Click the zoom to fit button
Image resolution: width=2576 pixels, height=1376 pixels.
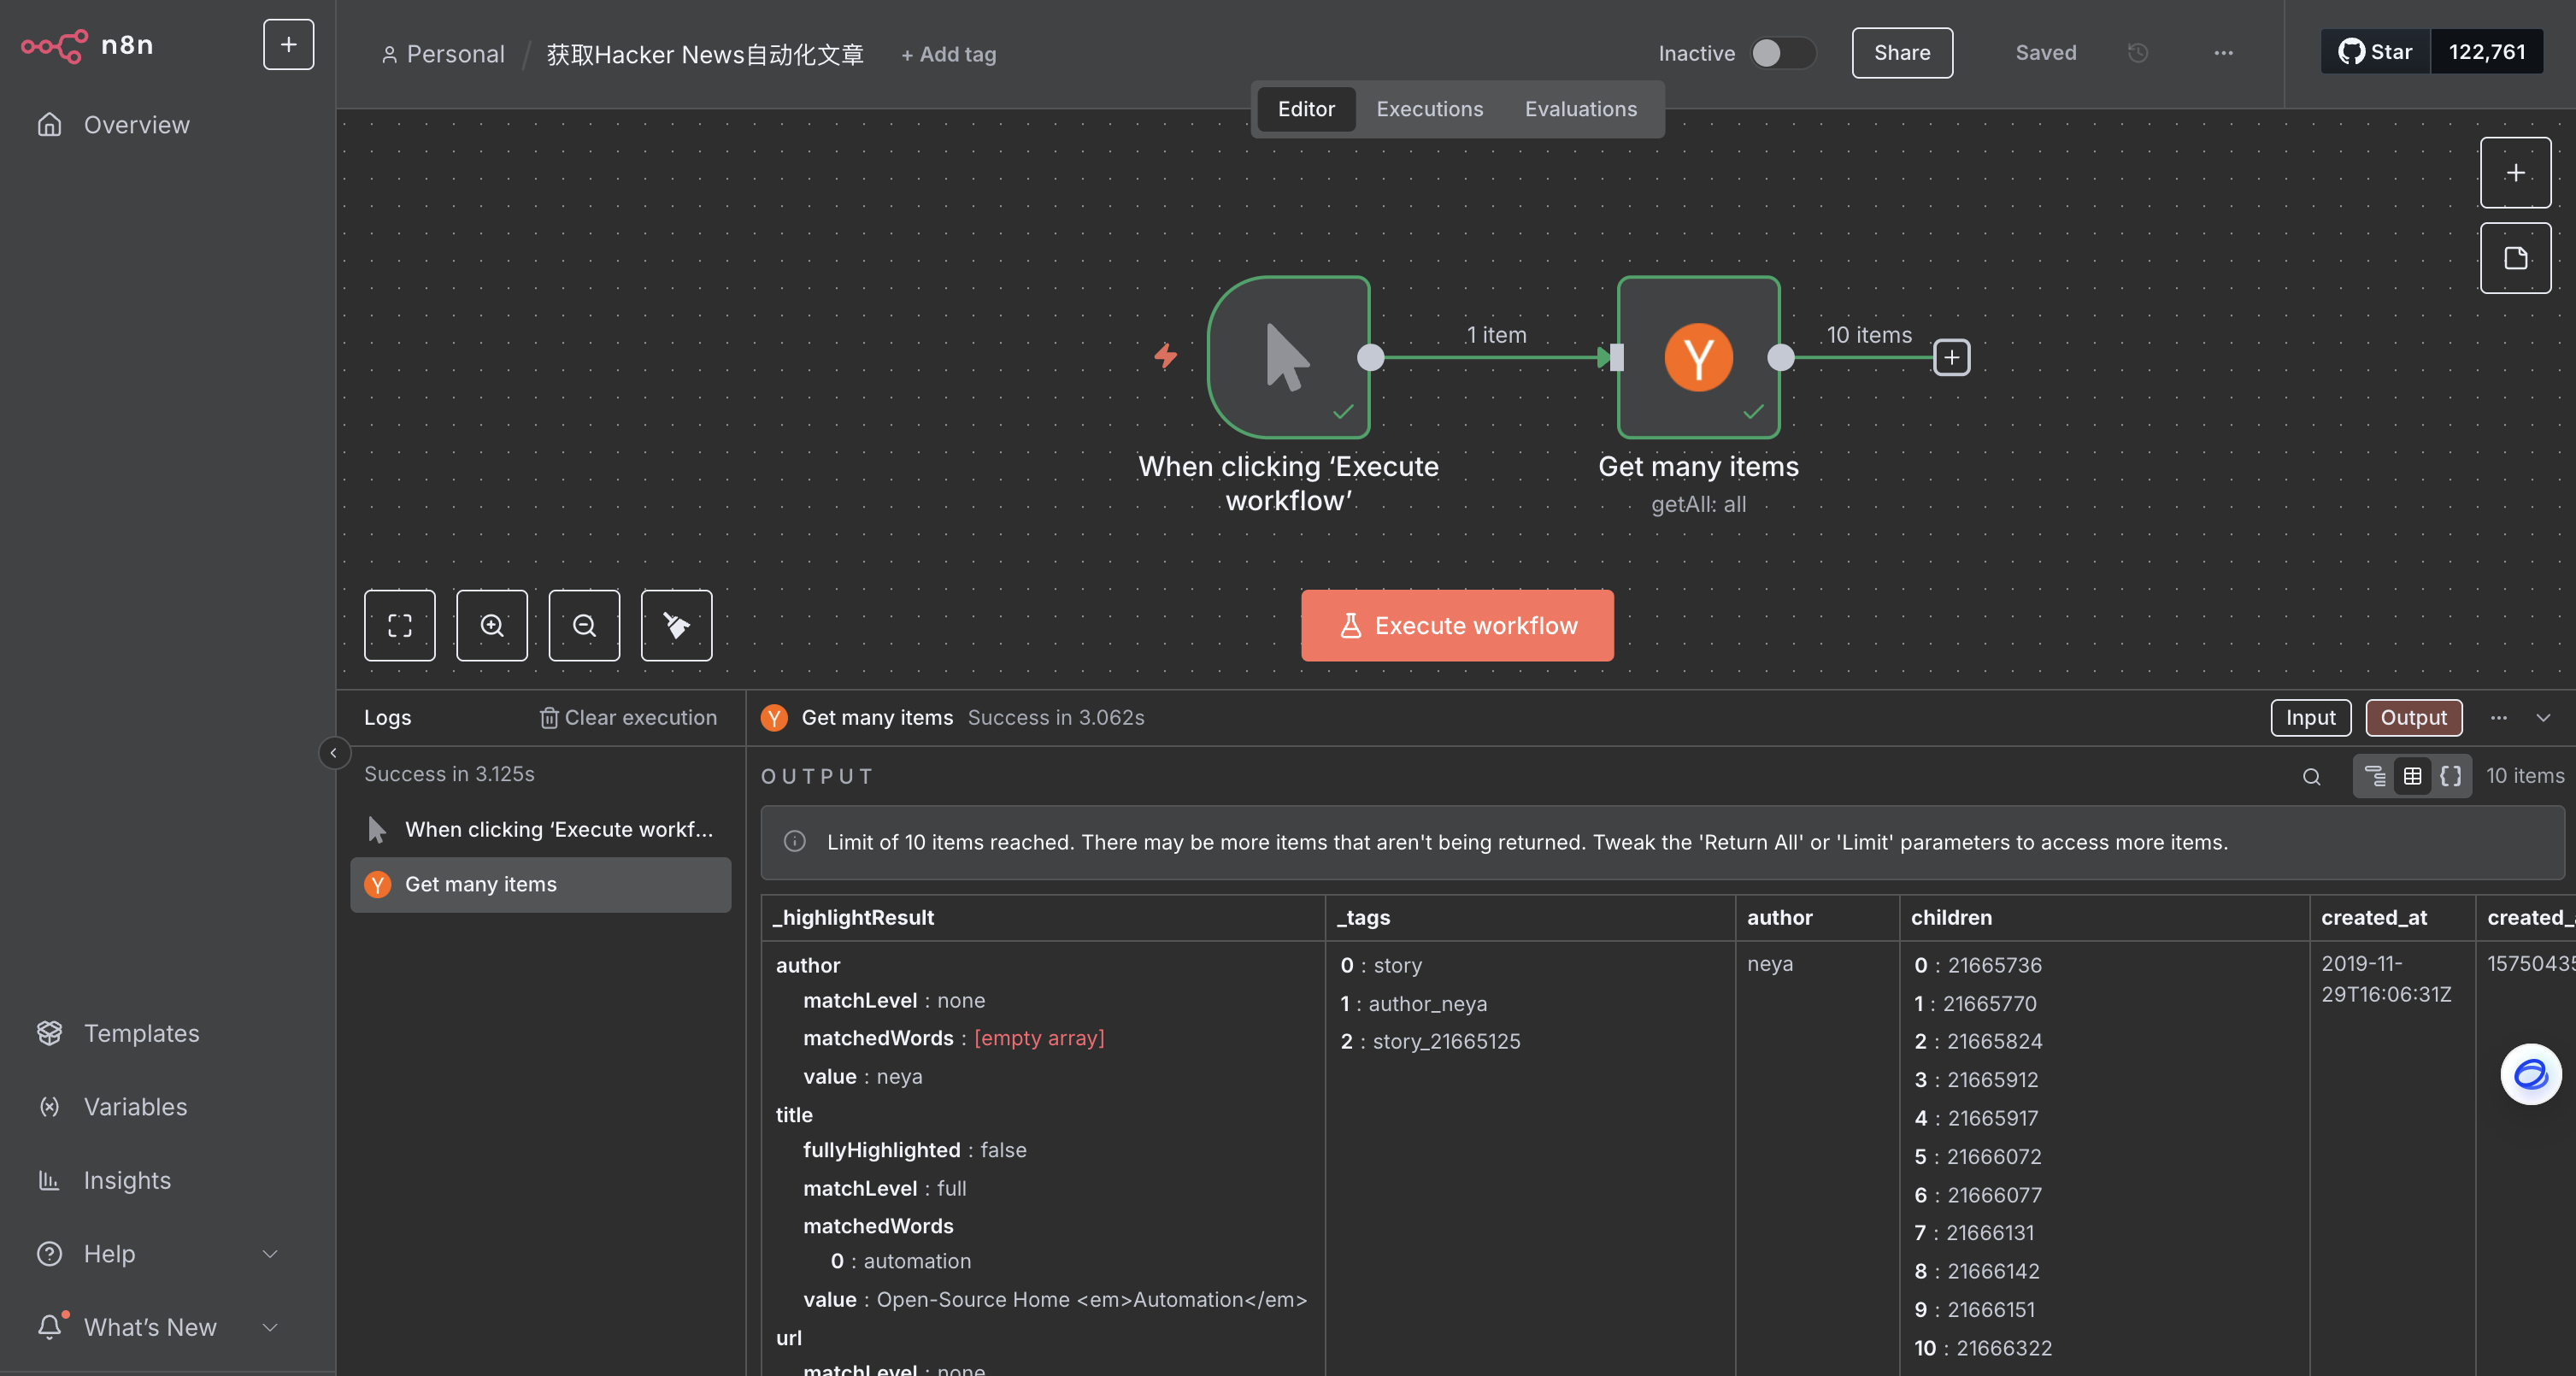(400, 626)
